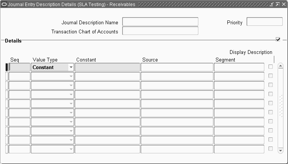This screenshot has width=288, height=164.
Task: Close the Journal Entry Description Details window
Action: pyautogui.click(x=283, y=4)
